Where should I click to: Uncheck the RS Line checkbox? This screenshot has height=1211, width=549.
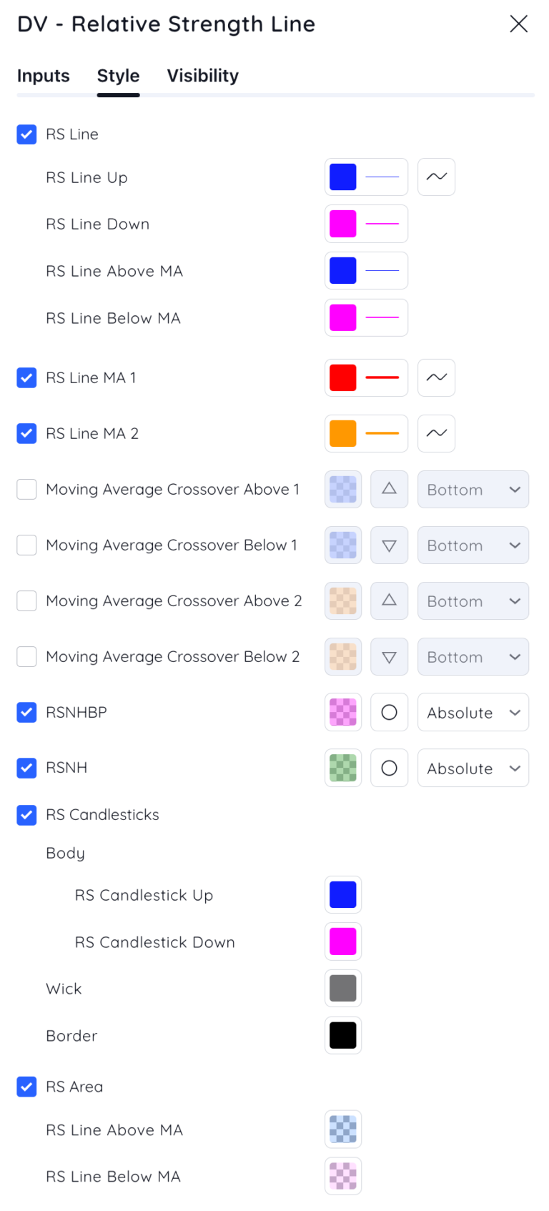point(27,134)
